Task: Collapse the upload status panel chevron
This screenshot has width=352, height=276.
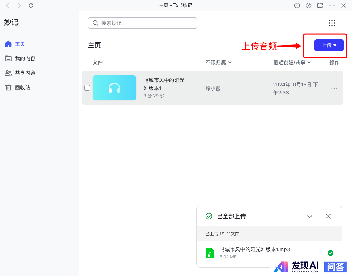Action: (310, 216)
